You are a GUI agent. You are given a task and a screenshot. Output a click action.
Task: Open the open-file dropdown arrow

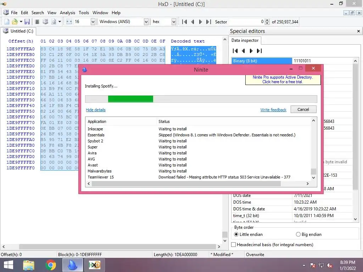point(21,22)
